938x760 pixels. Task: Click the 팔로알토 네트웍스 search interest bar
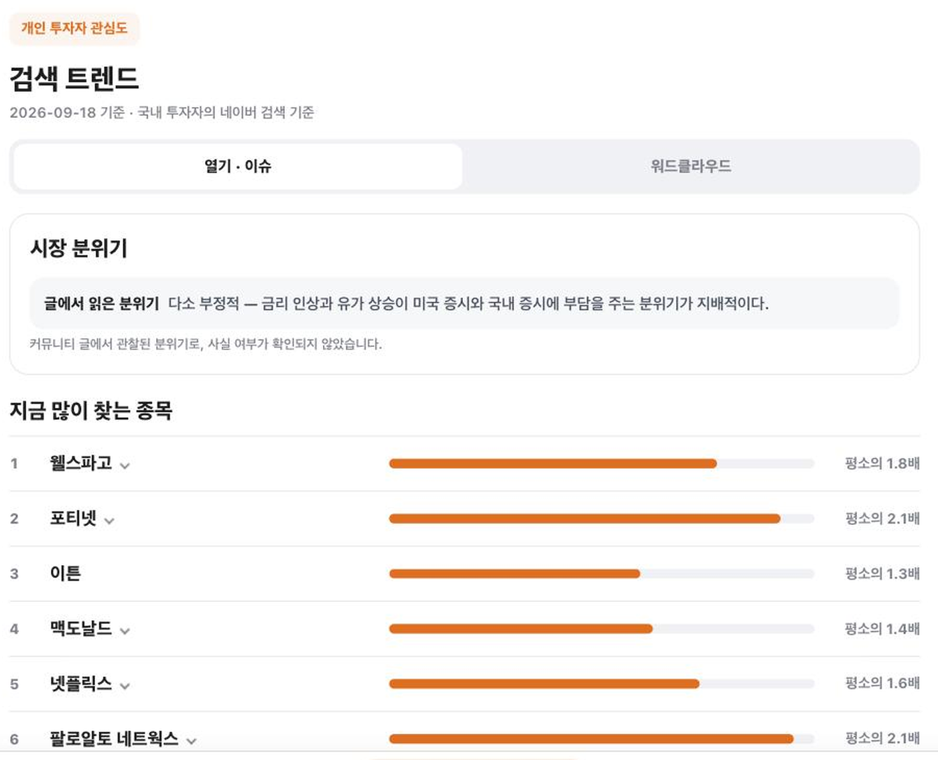point(602,739)
